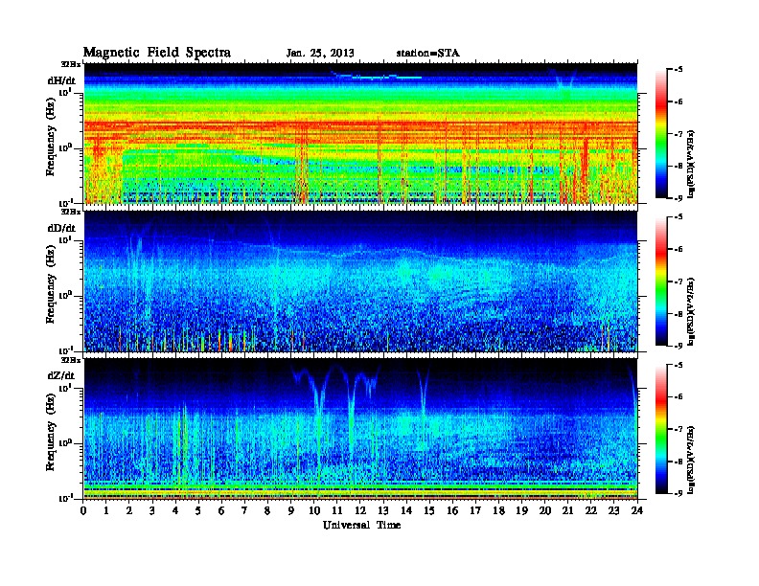The width and height of the screenshot is (759, 586).
Task: Click the dH/dt spectrogram plot area
Action: [360, 133]
